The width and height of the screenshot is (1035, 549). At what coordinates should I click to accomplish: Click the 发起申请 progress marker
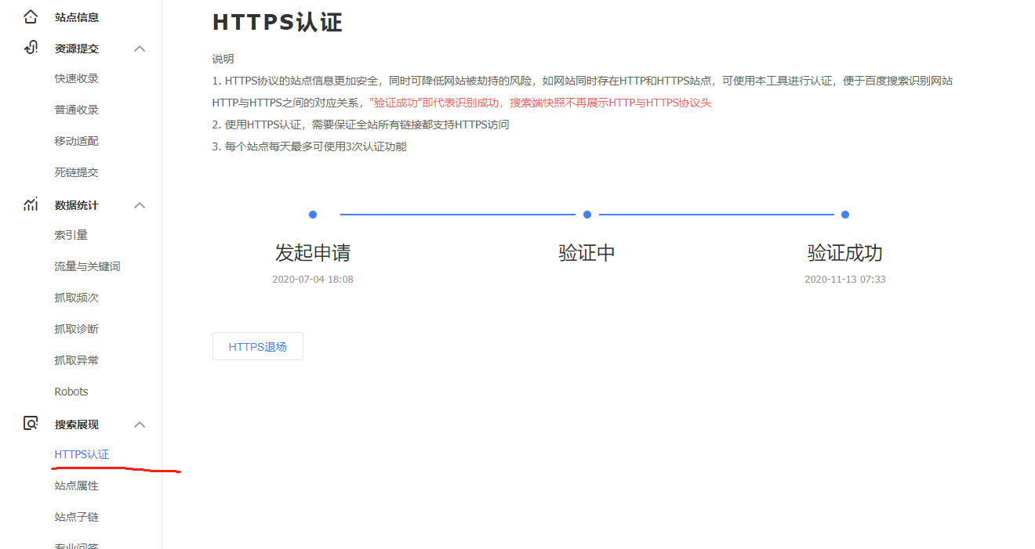[x=313, y=214]
